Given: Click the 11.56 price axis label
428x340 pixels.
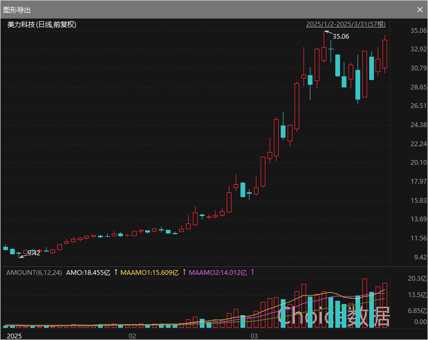Looking at the screenshot, I should coord(418,238).
